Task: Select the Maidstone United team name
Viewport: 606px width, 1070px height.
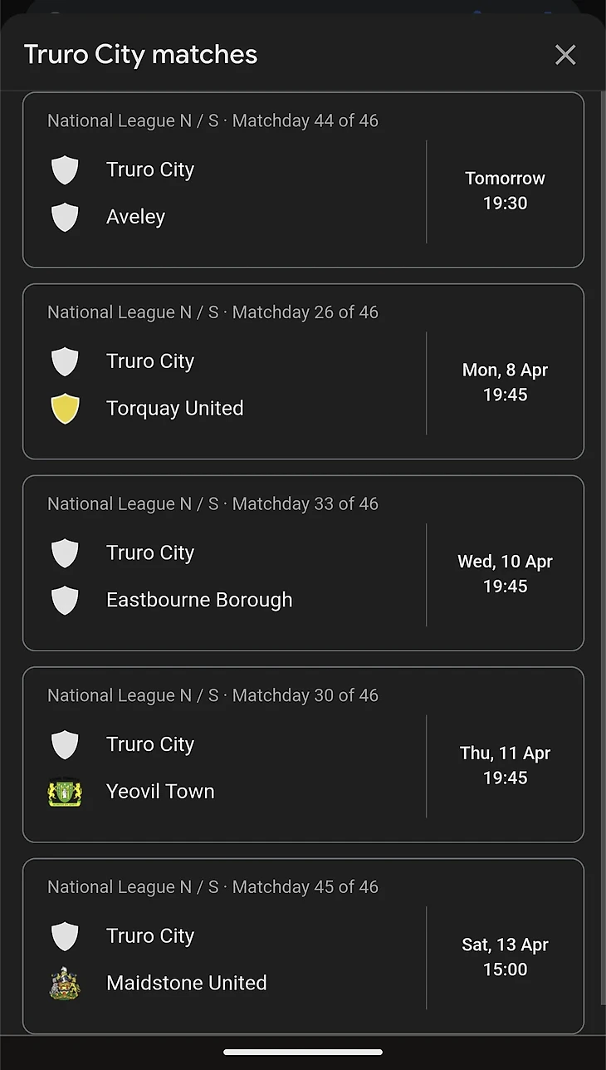Action: [187, 983]
